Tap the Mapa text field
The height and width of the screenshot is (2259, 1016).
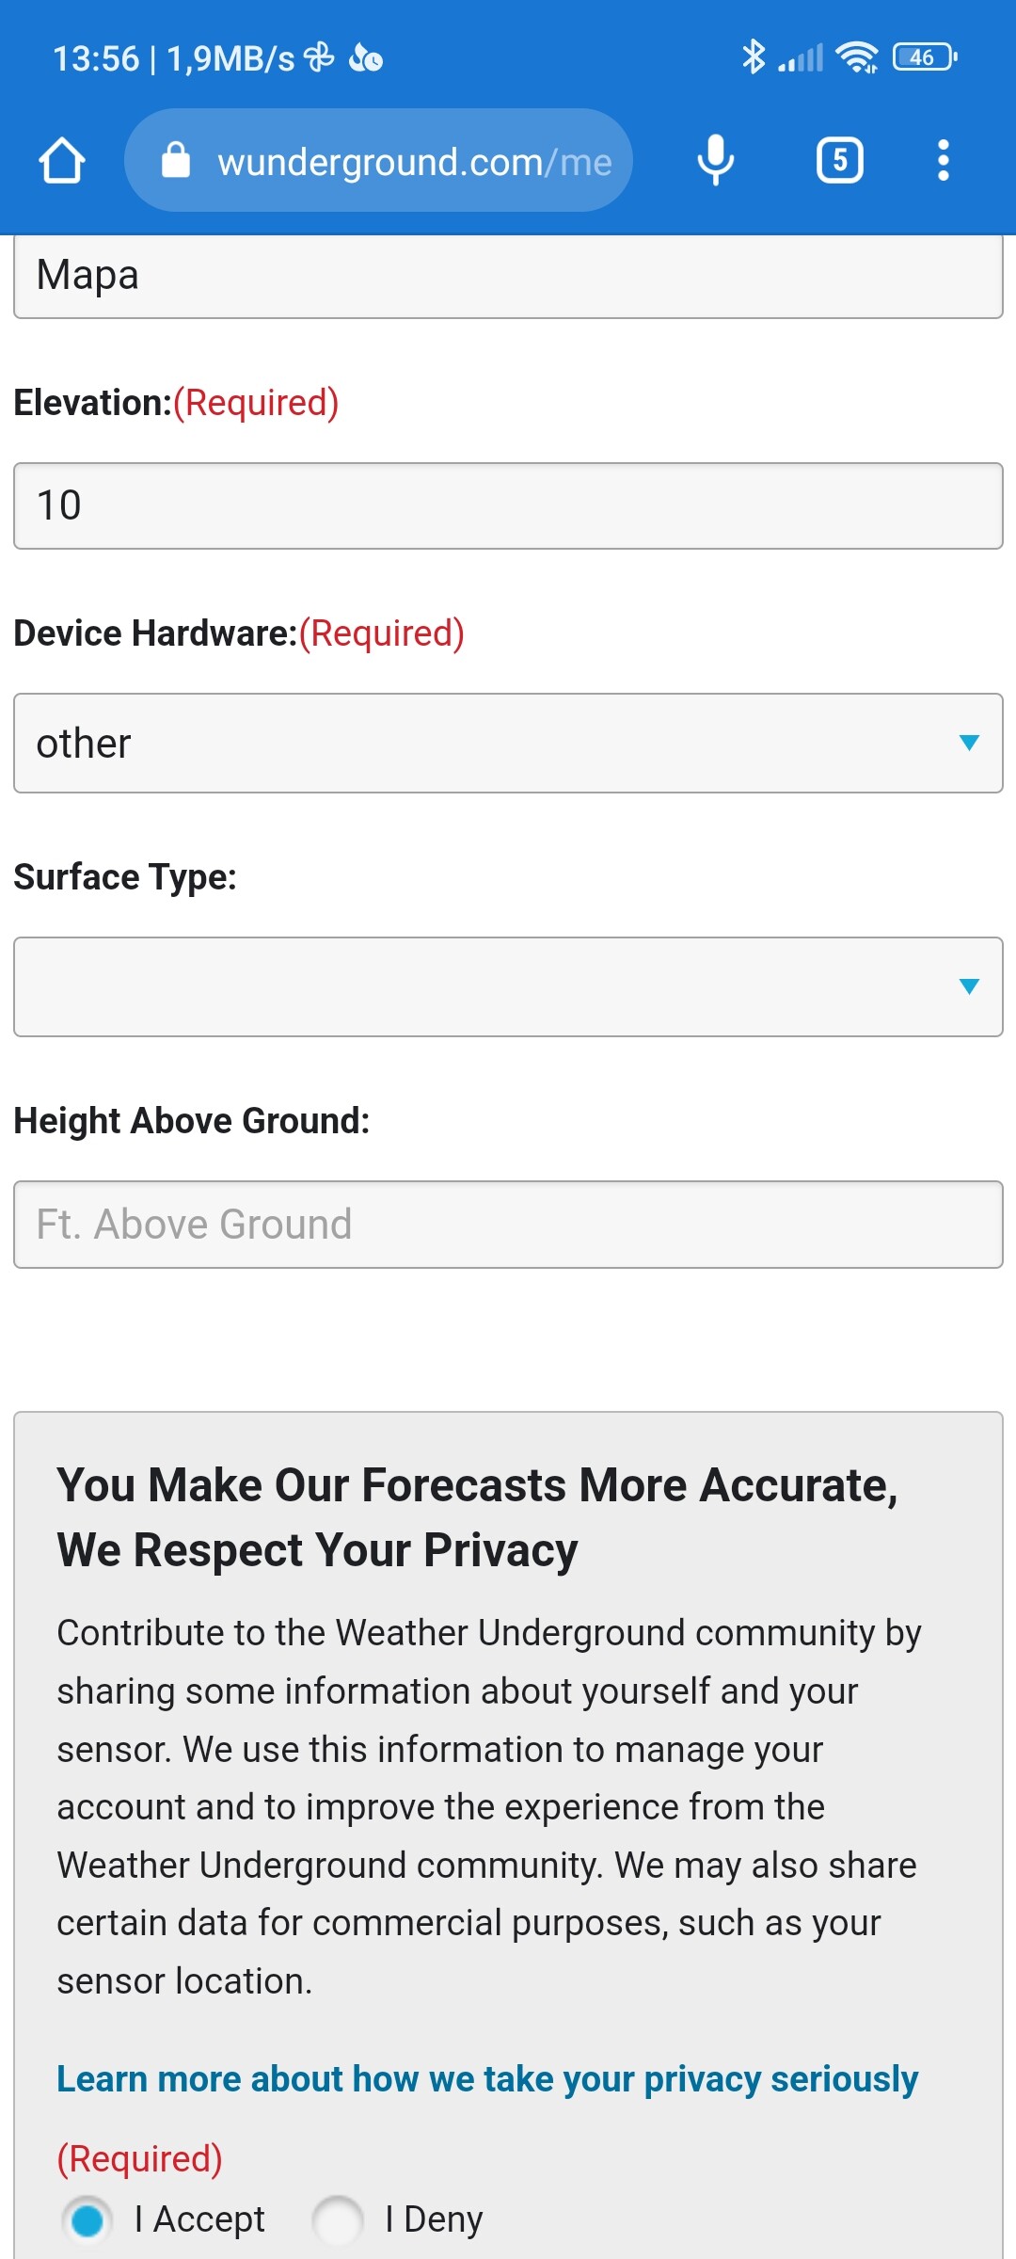coord(508,276)
